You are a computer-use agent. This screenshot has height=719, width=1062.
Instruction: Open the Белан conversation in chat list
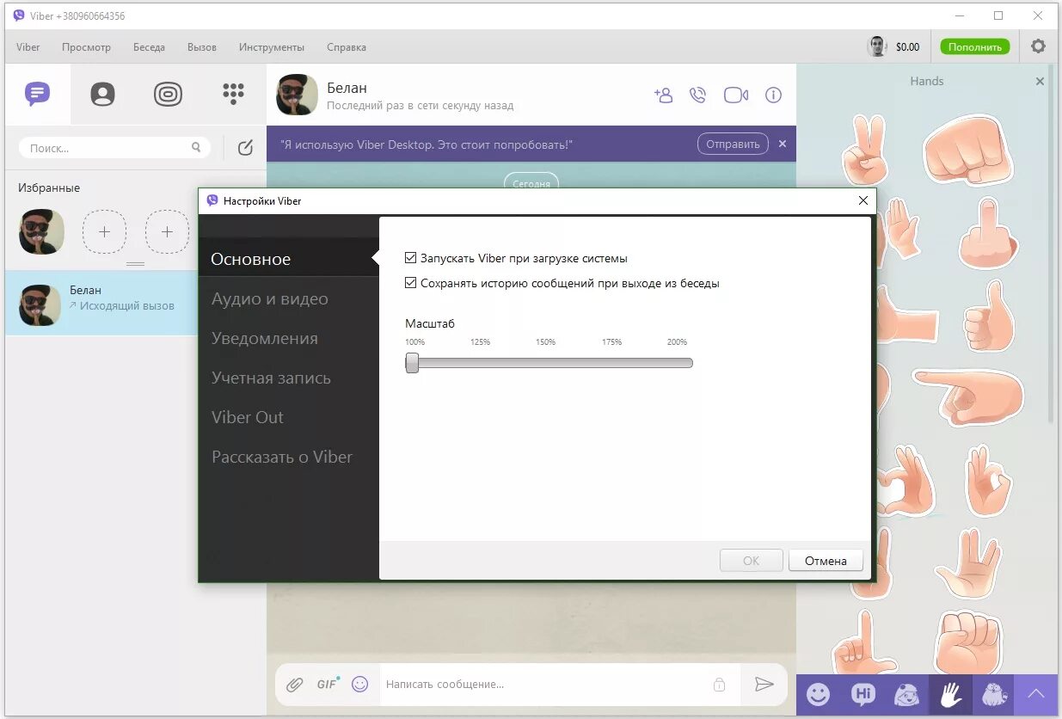[101, 304]
